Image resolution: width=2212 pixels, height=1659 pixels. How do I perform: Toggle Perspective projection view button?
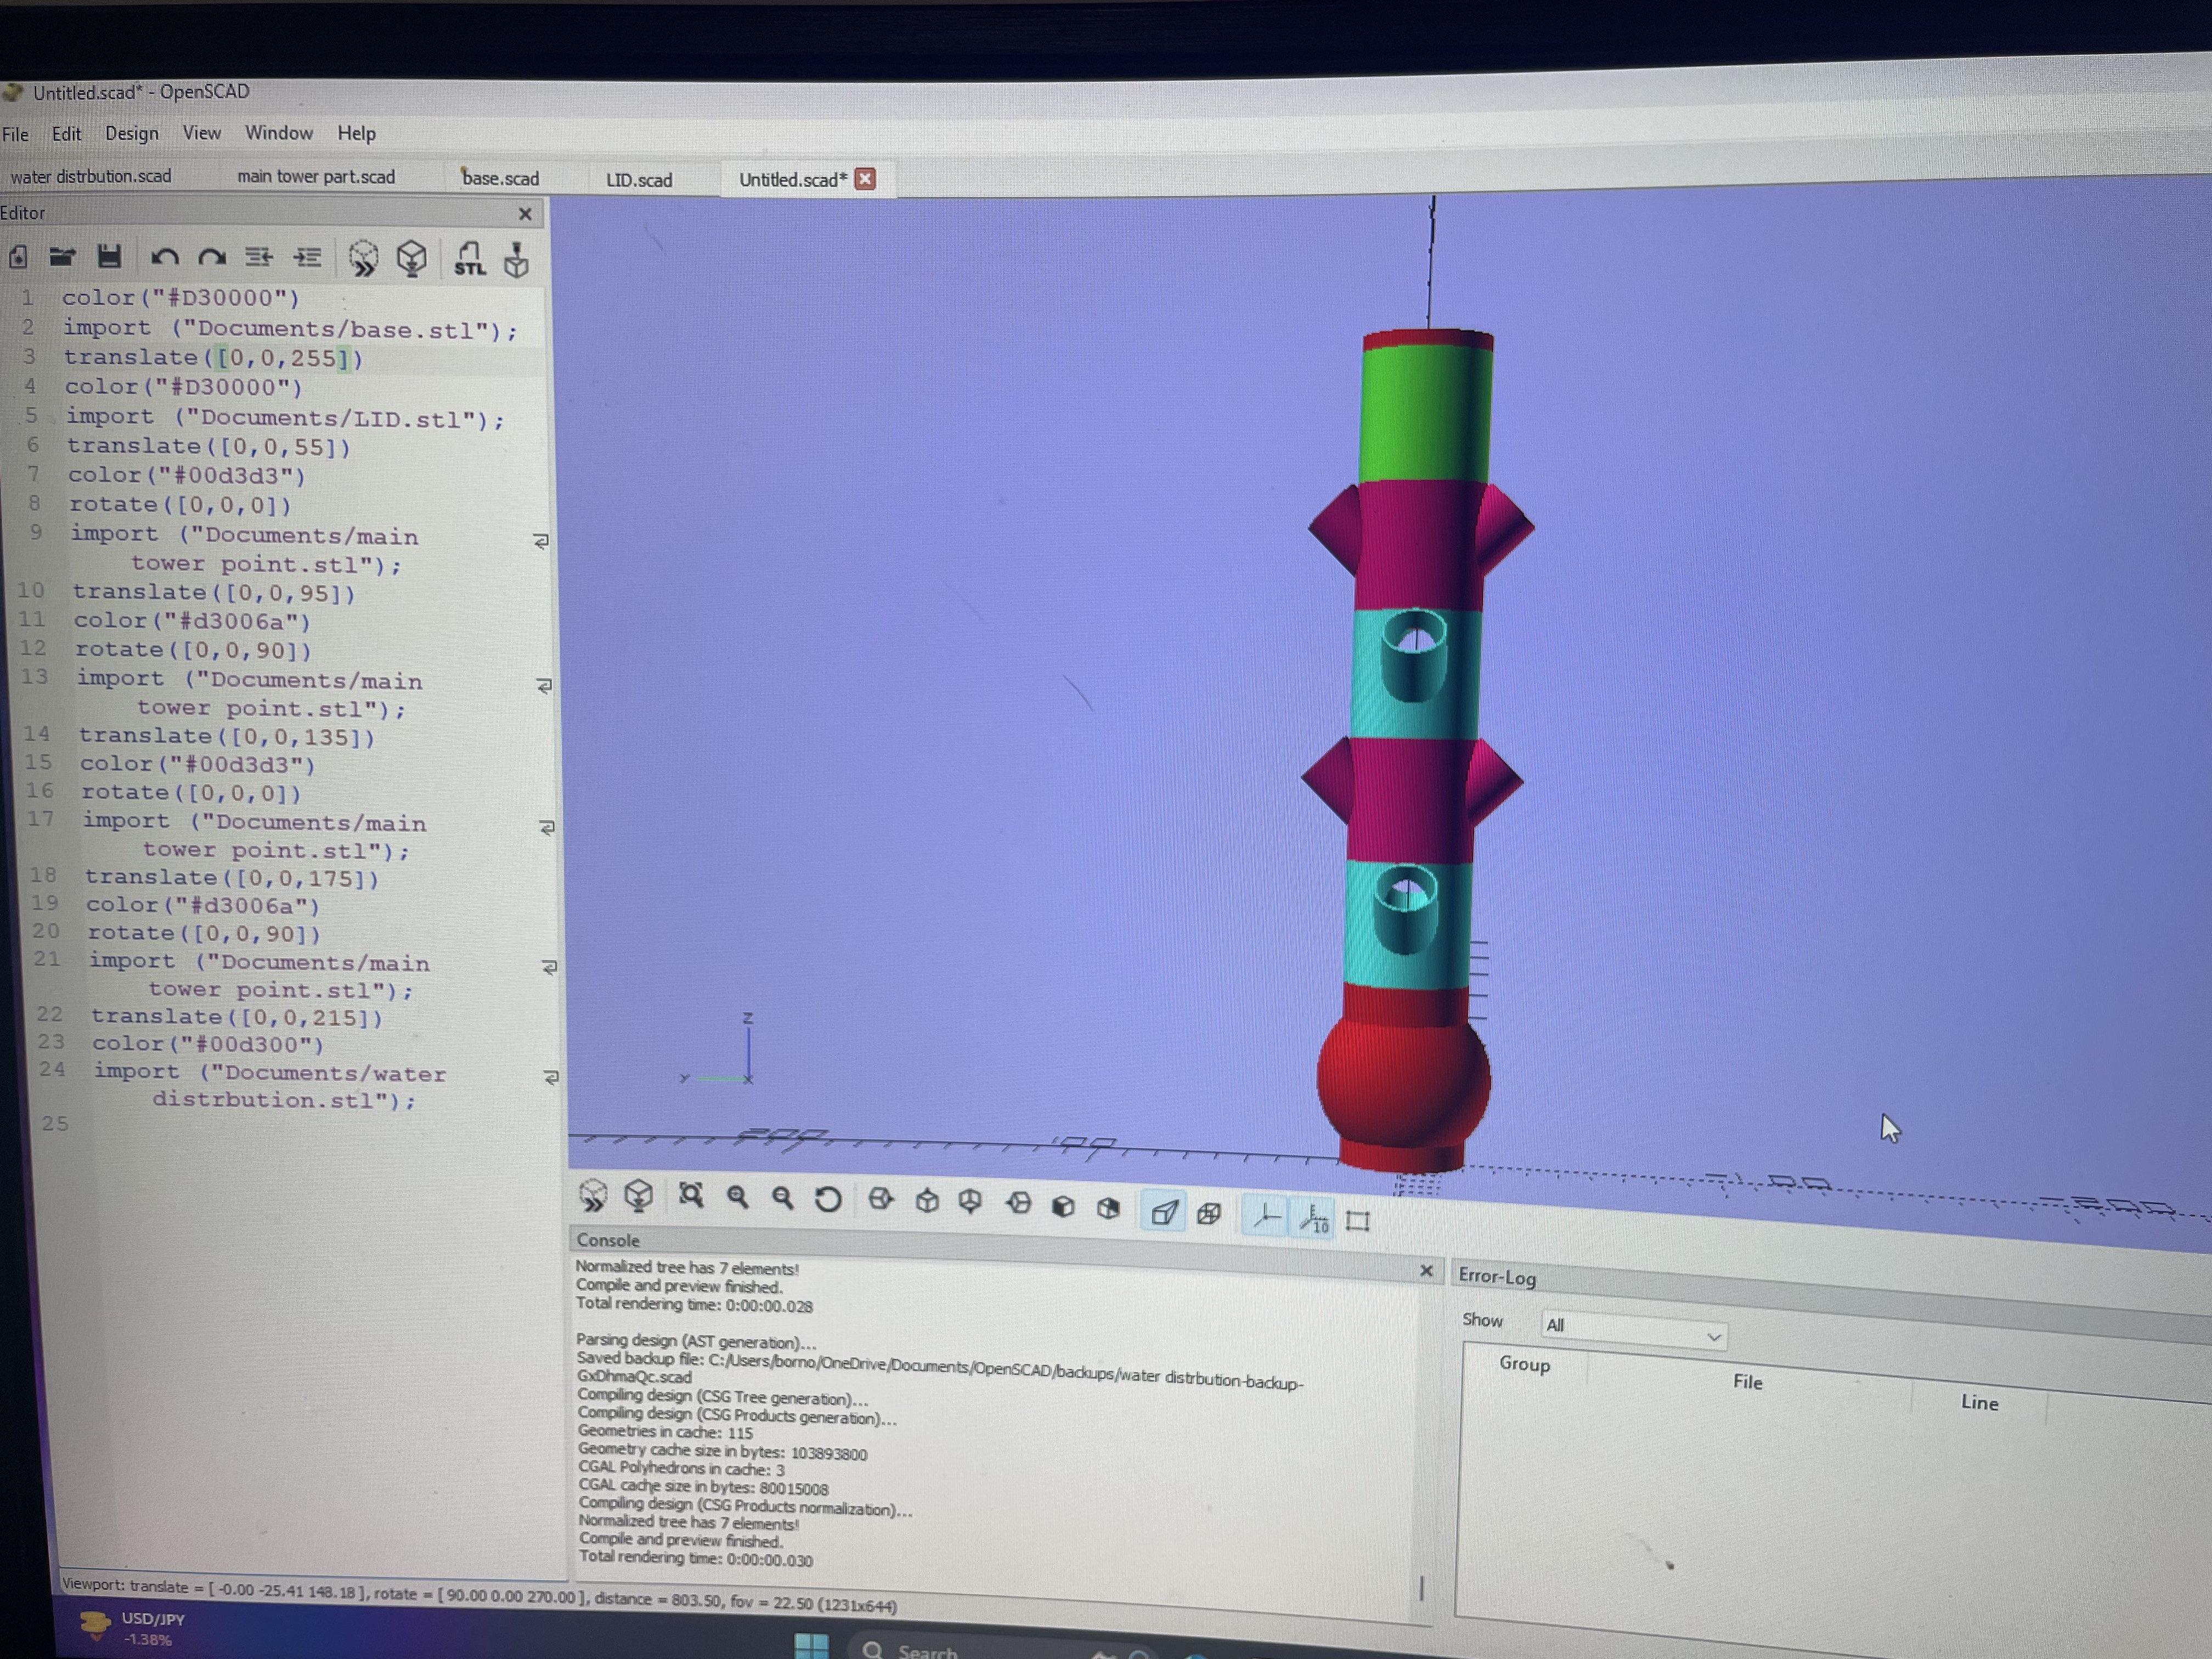[1164, 1213]
